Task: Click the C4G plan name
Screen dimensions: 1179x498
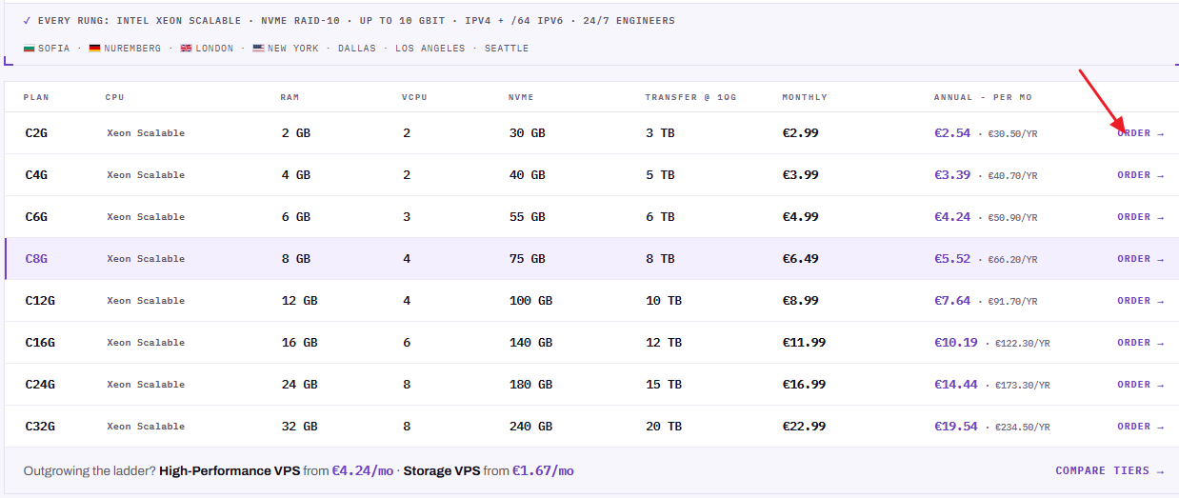Action: click(x=36, y=175)
